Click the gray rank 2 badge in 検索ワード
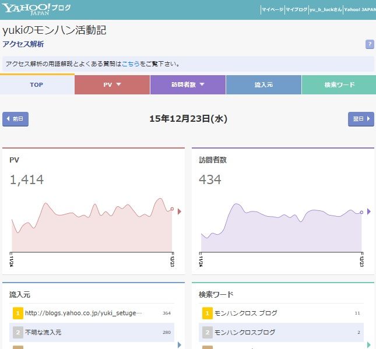 208,332
